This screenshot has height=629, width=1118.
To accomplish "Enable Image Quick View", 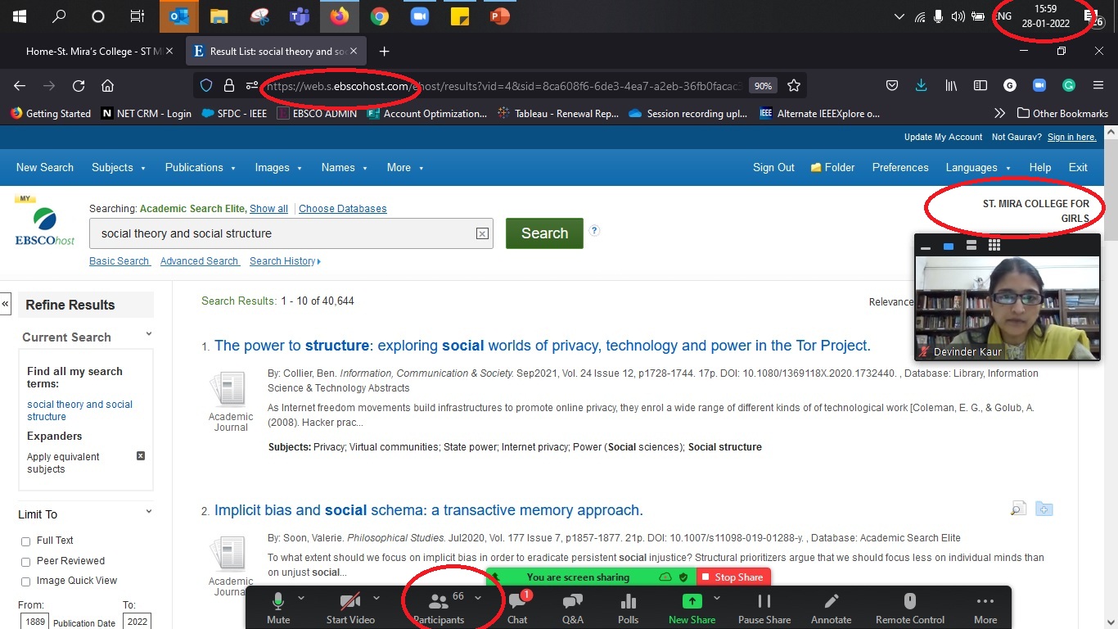I will click(25, 581).
